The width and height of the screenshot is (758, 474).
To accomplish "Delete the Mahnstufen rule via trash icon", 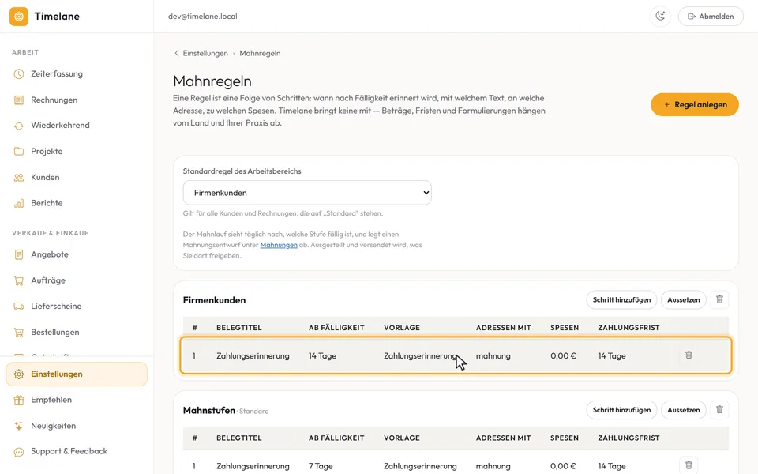I will click(x=719, y=410).
